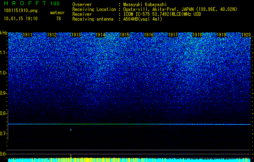Click the 0.8 kHz axis label

coord(4,113)
